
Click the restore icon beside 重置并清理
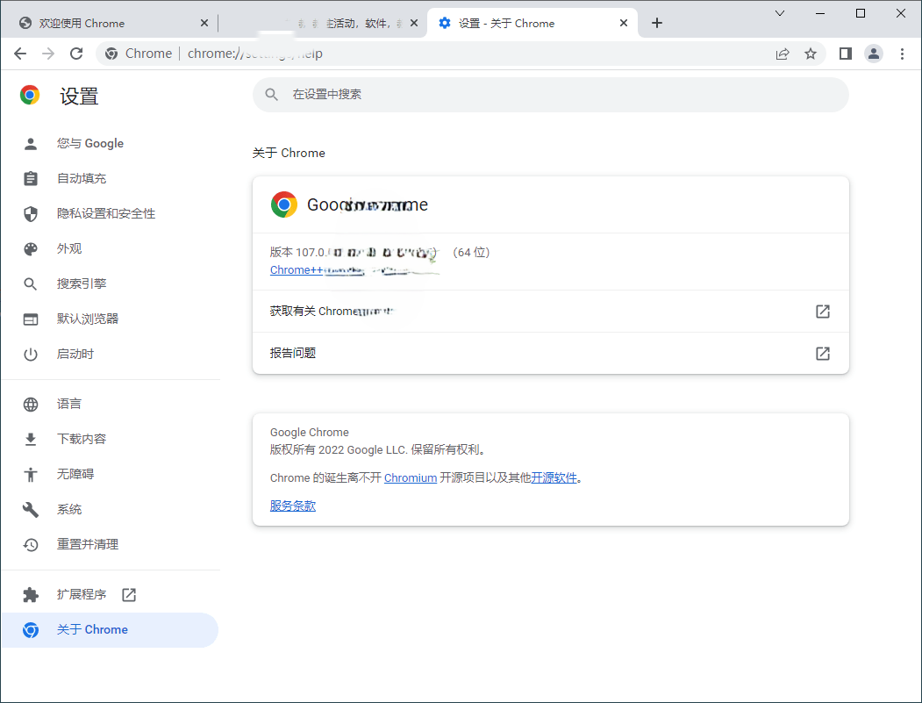point(31,545)
